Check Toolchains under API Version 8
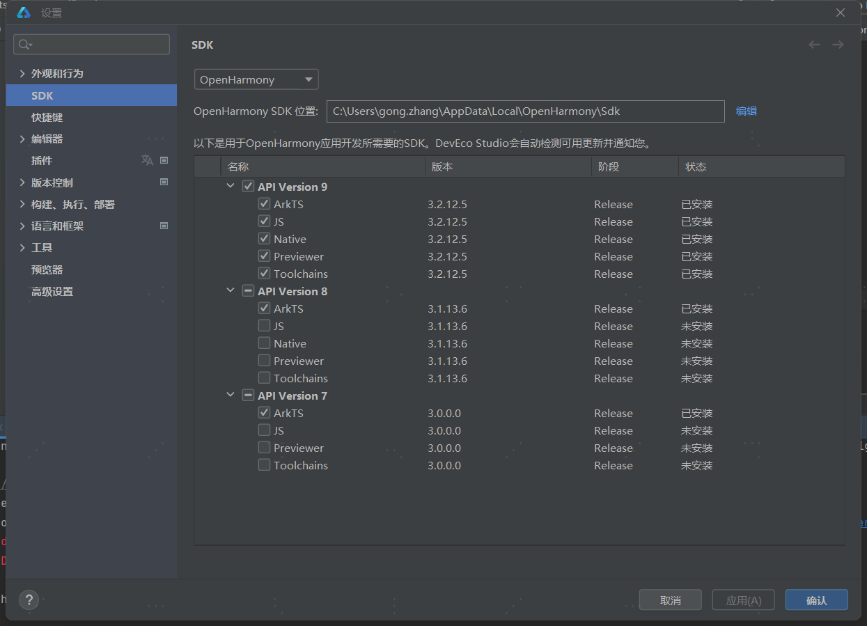The width and height of the screenshot is (867, 626). click(264, 378)
